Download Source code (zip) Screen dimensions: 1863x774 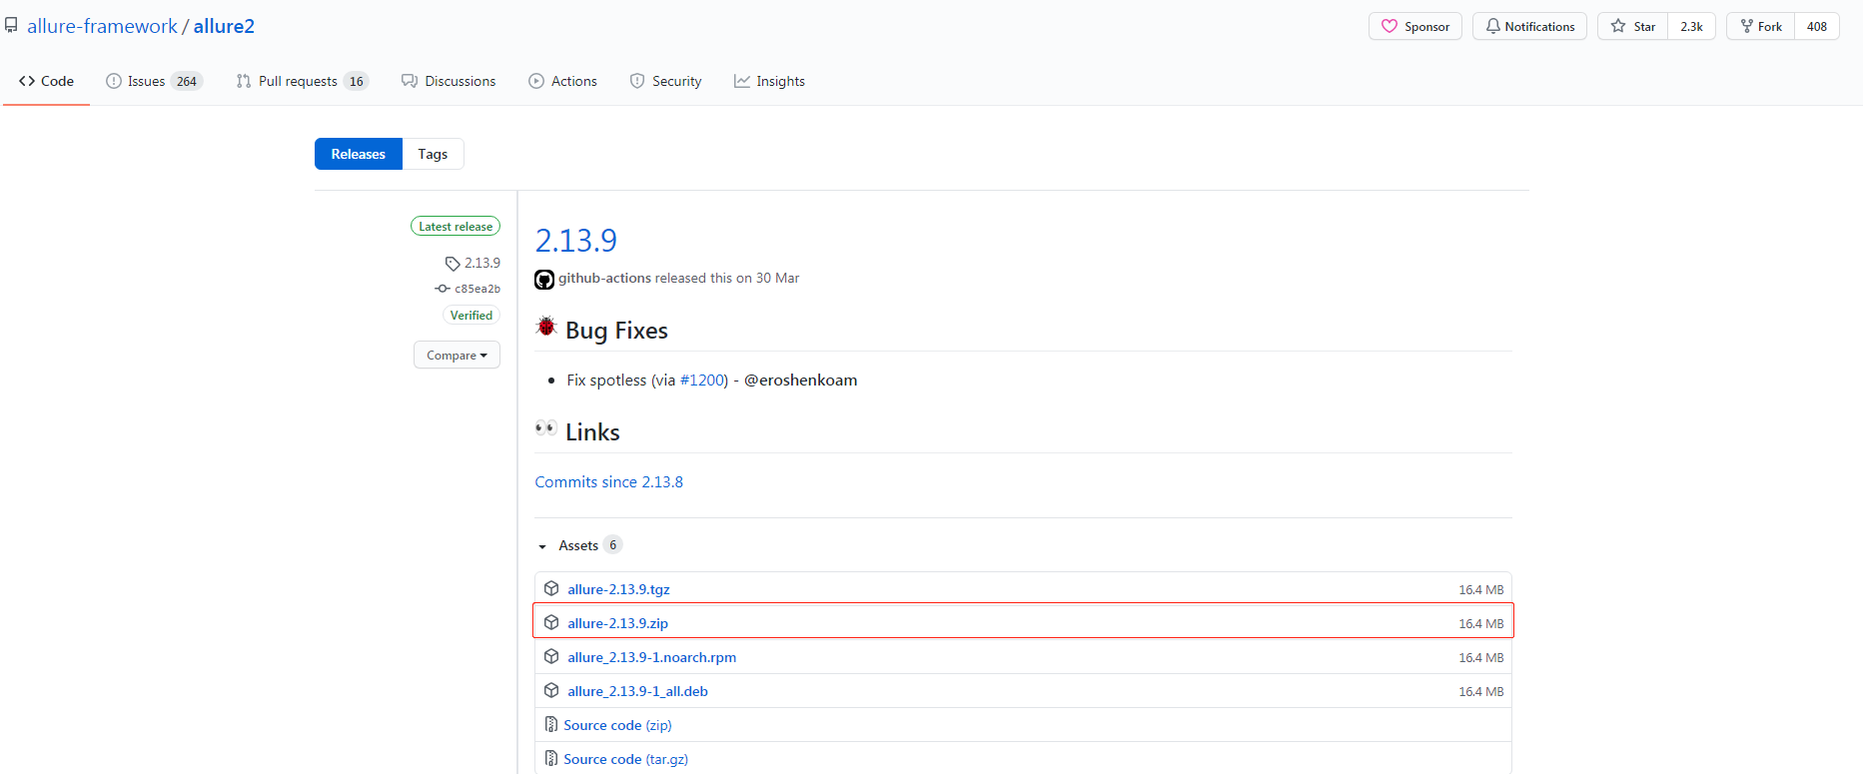tap(617, 725)
